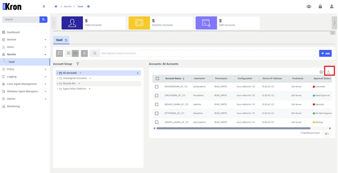Open the user profile icon

[x=332, y=7]
